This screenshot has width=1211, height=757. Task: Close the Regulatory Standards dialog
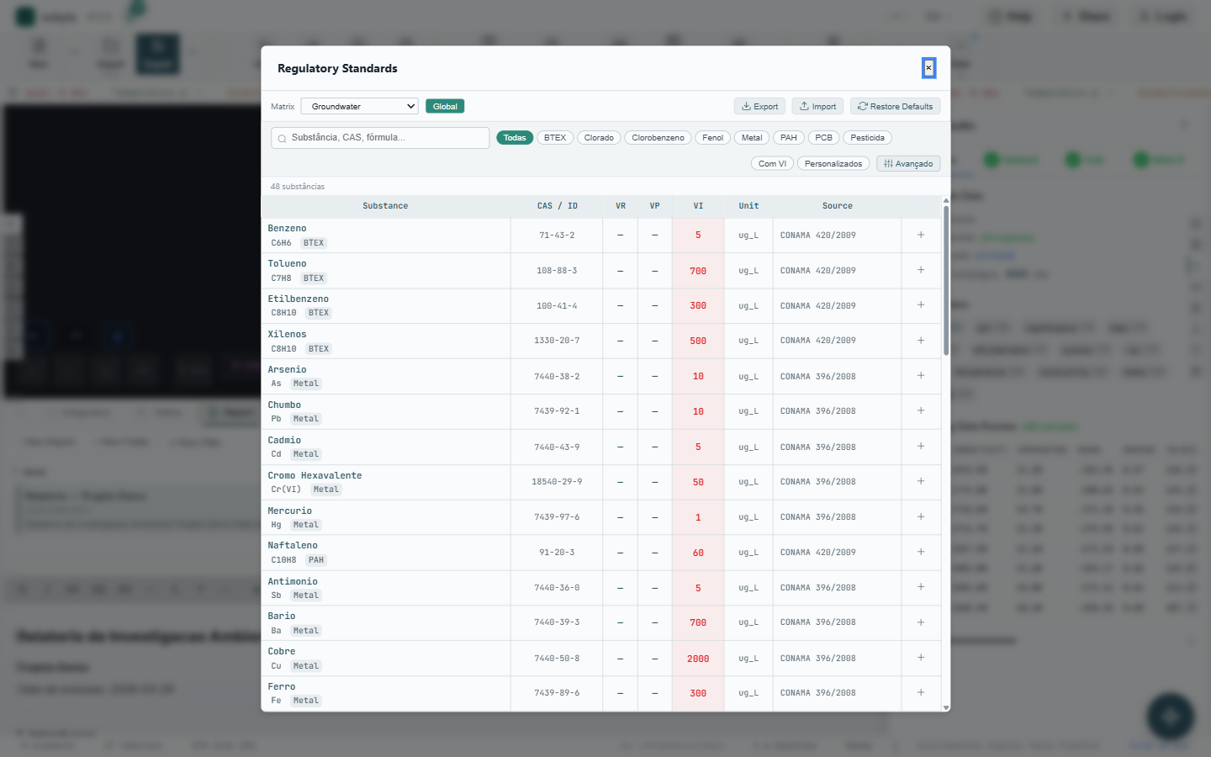point(928,68)
